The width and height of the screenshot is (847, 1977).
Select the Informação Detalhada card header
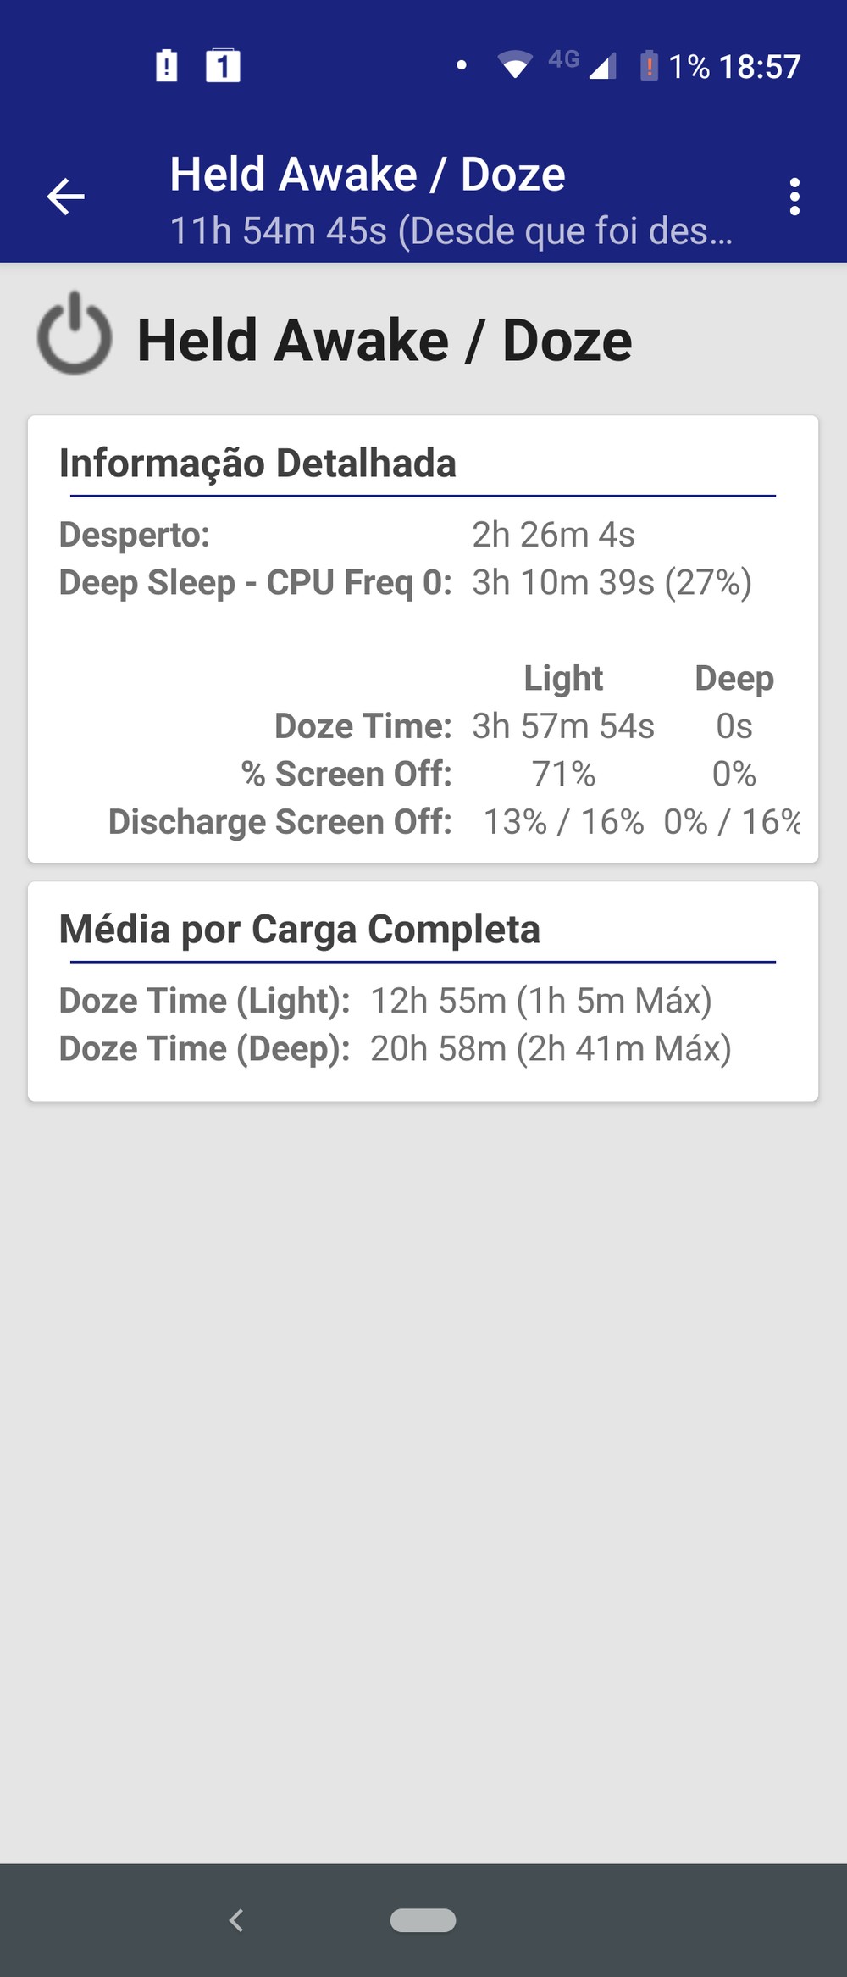[x=257, y=464]
